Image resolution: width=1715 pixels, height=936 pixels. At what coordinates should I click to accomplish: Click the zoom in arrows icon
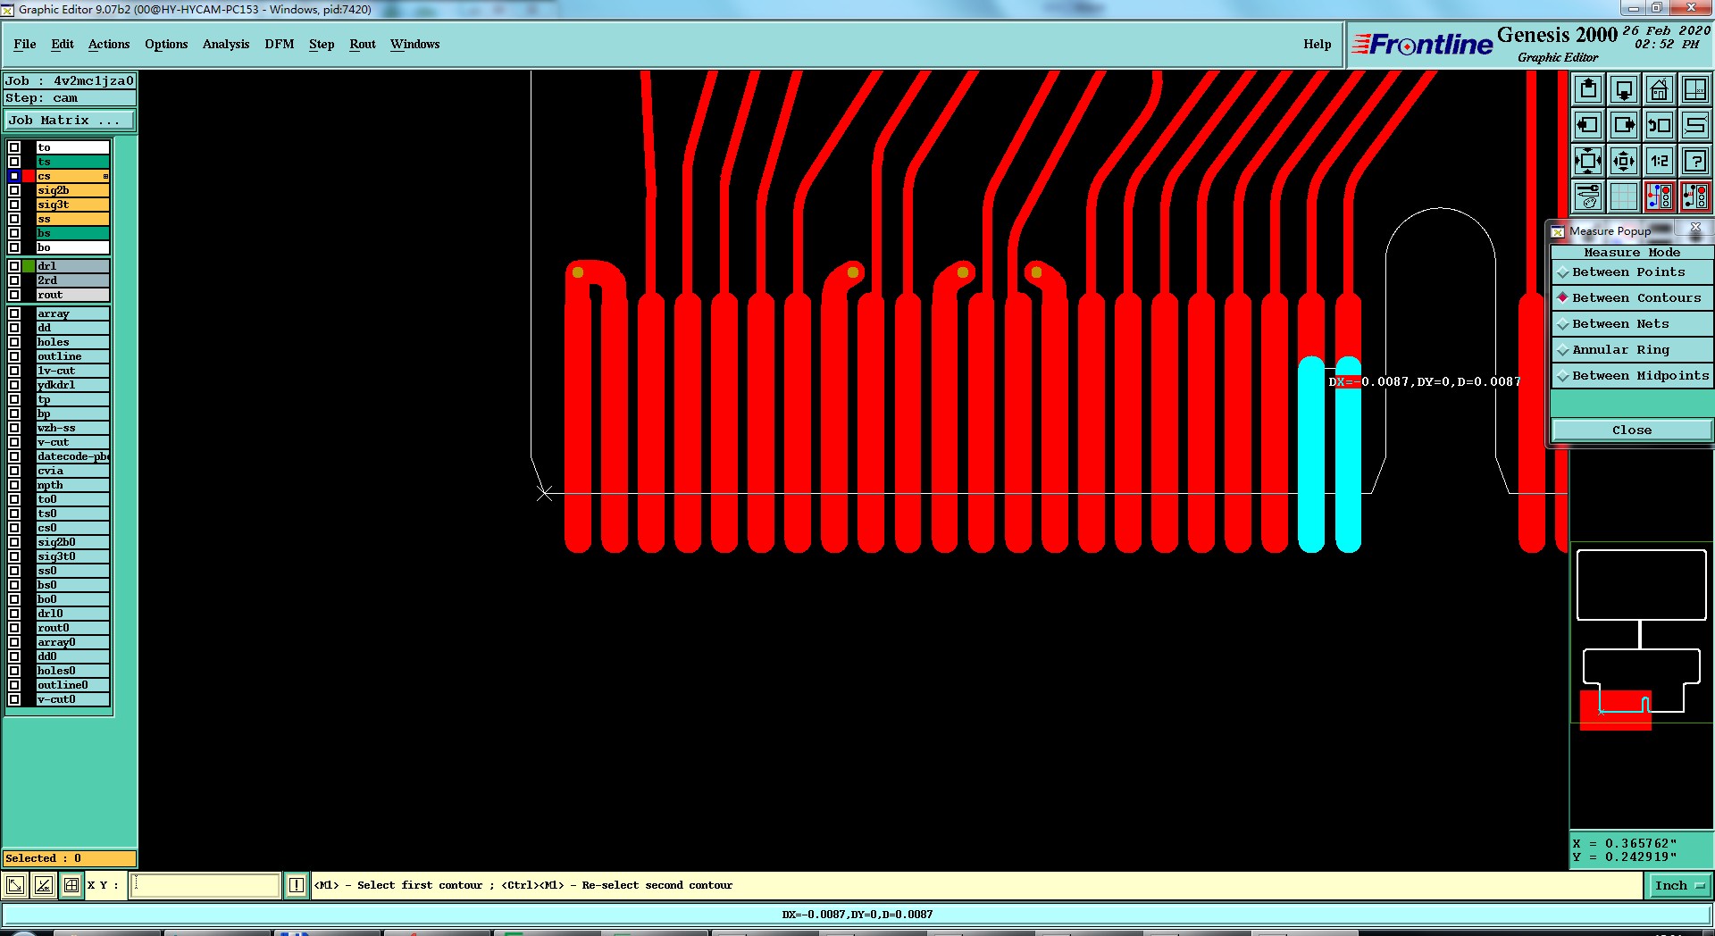pyautogui.click(x=1588, y=161)
